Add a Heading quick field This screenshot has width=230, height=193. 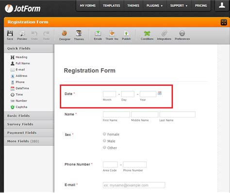19,57
